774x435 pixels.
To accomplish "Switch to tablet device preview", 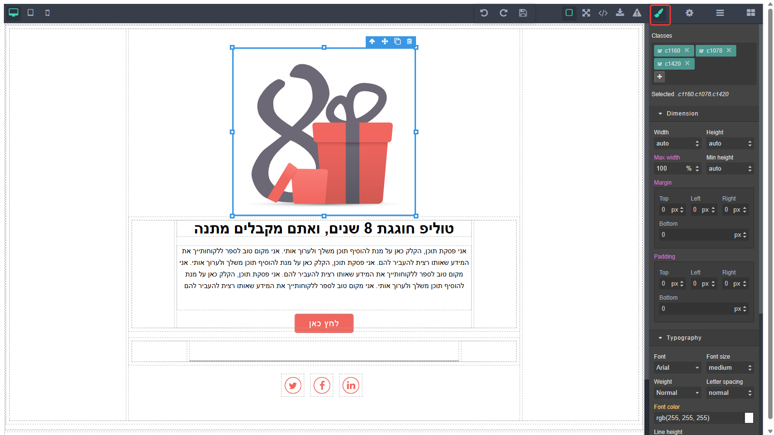I will click(30, 13).
